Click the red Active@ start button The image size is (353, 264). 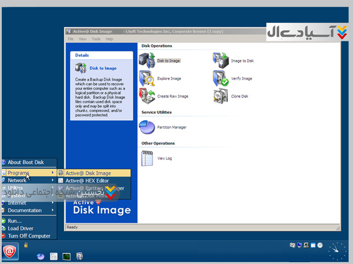[10, 252]
